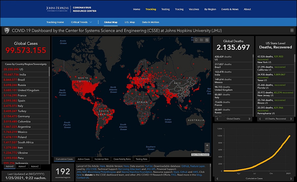The height and width of the screenshot is (182, 297).
Task: Open the Feature Layer link
Action: [197, 166]
